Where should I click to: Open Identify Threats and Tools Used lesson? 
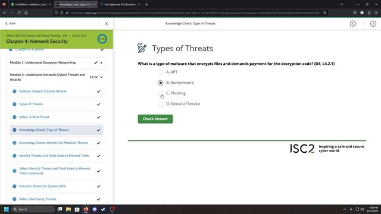(54, 156)
